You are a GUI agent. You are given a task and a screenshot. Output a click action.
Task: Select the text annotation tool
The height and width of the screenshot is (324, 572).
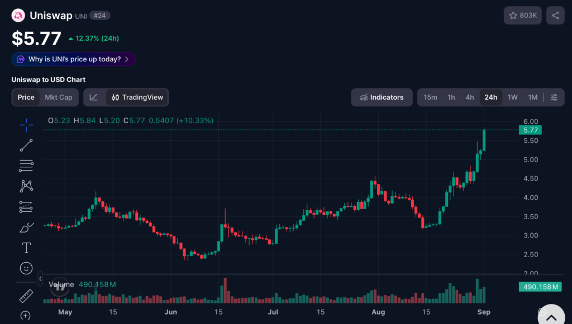tap(26, 248)
